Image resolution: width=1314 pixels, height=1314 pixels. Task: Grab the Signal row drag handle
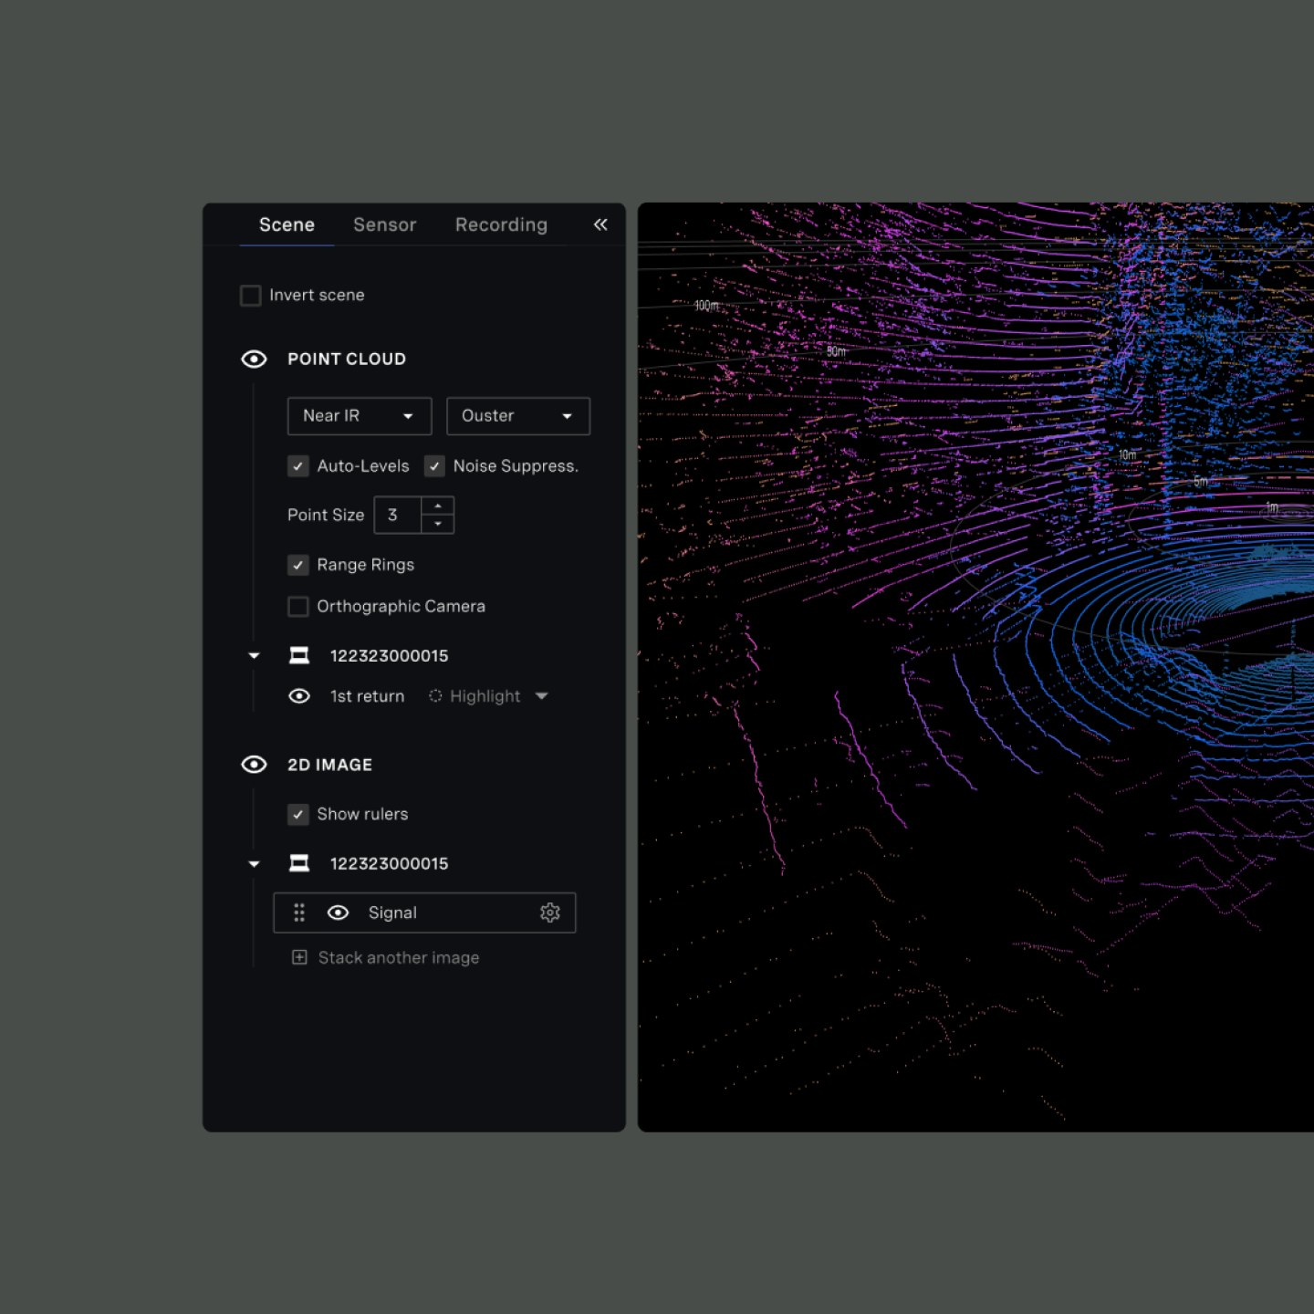coord(299,912)
